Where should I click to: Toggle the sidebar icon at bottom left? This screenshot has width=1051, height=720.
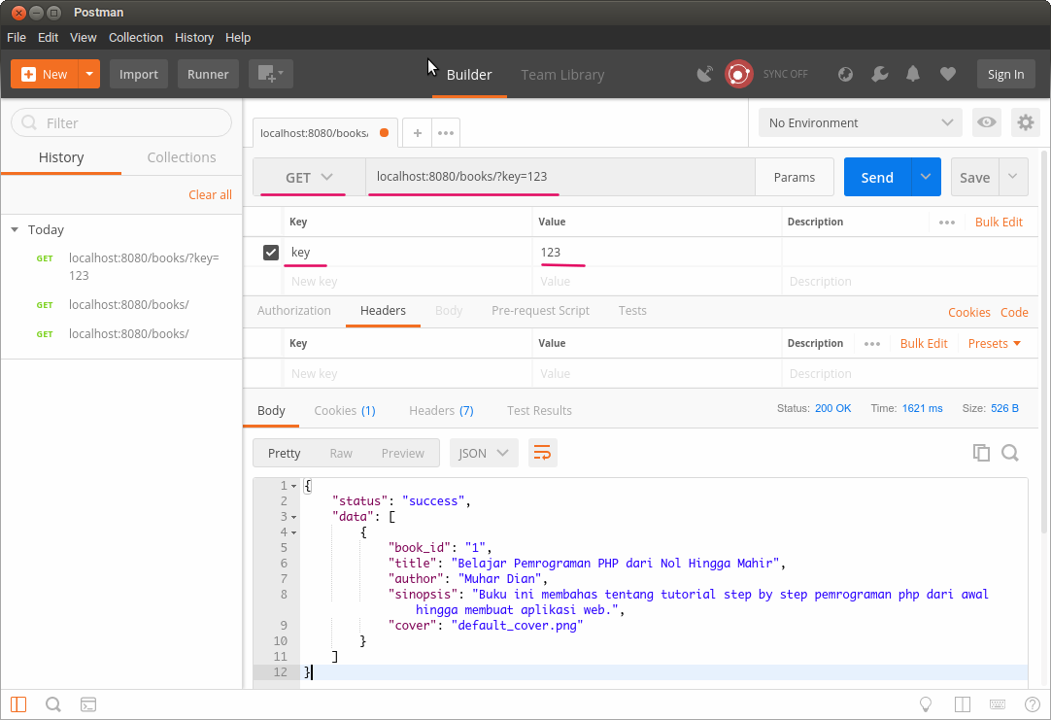point(19,704)
